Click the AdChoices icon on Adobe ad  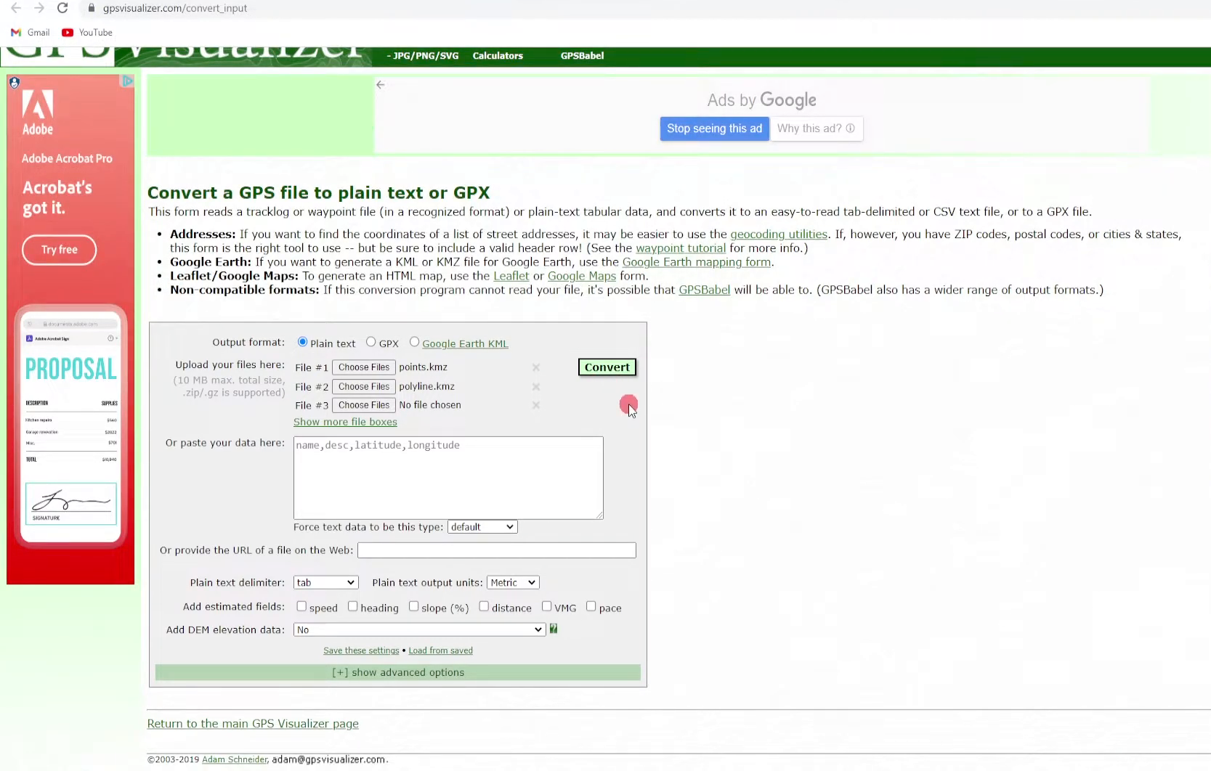click(127, 81)
